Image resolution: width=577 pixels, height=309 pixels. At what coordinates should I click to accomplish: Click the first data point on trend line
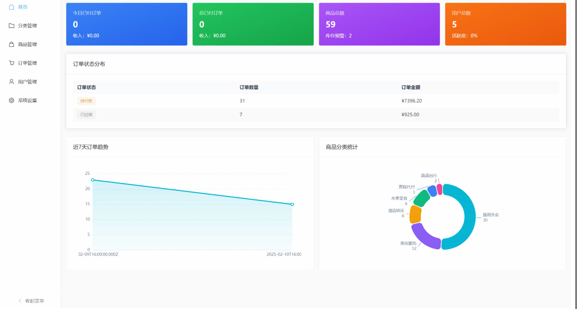tap(93, 180)
